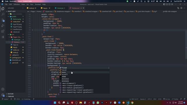Open App.css in the explorer

click(15, 45)
